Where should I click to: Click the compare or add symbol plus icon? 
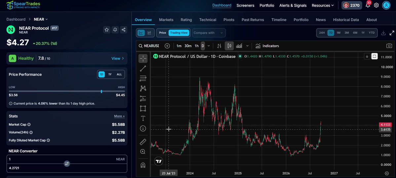(167, 46)
